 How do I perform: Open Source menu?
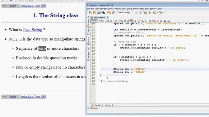[111, 9]
